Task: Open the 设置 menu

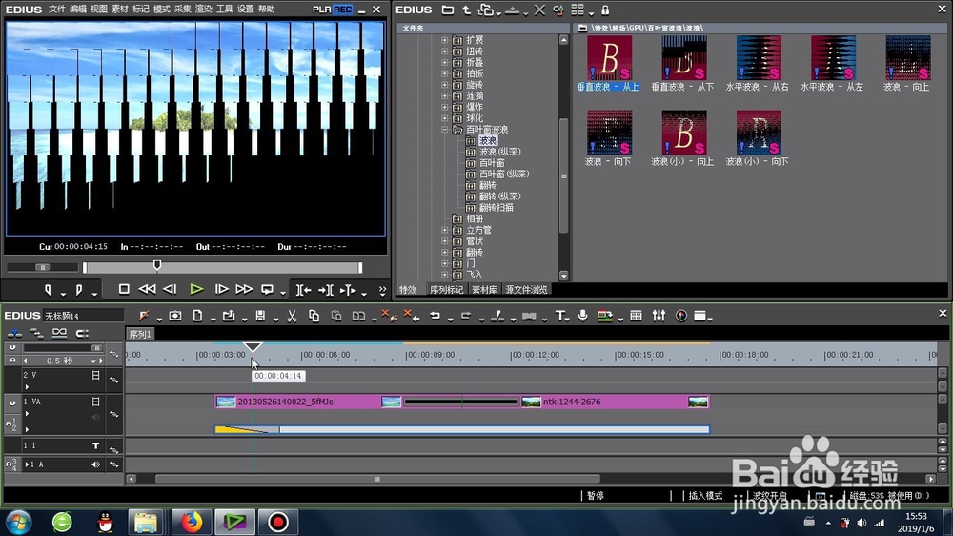Action: (x=246, y=10)
